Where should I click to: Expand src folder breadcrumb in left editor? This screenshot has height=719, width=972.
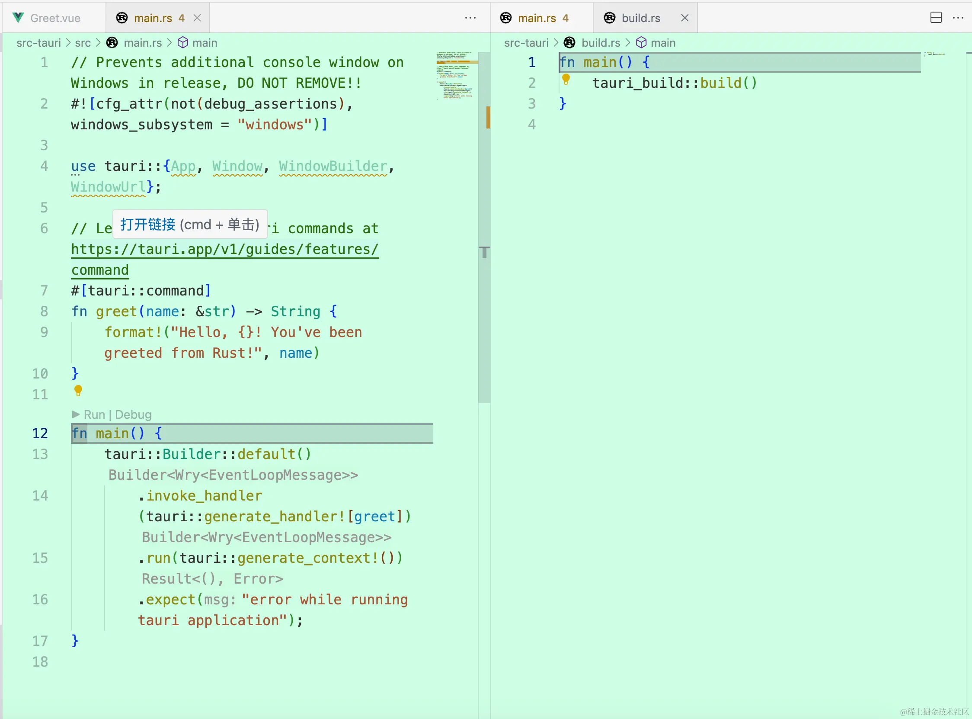(x=83, y=43)
